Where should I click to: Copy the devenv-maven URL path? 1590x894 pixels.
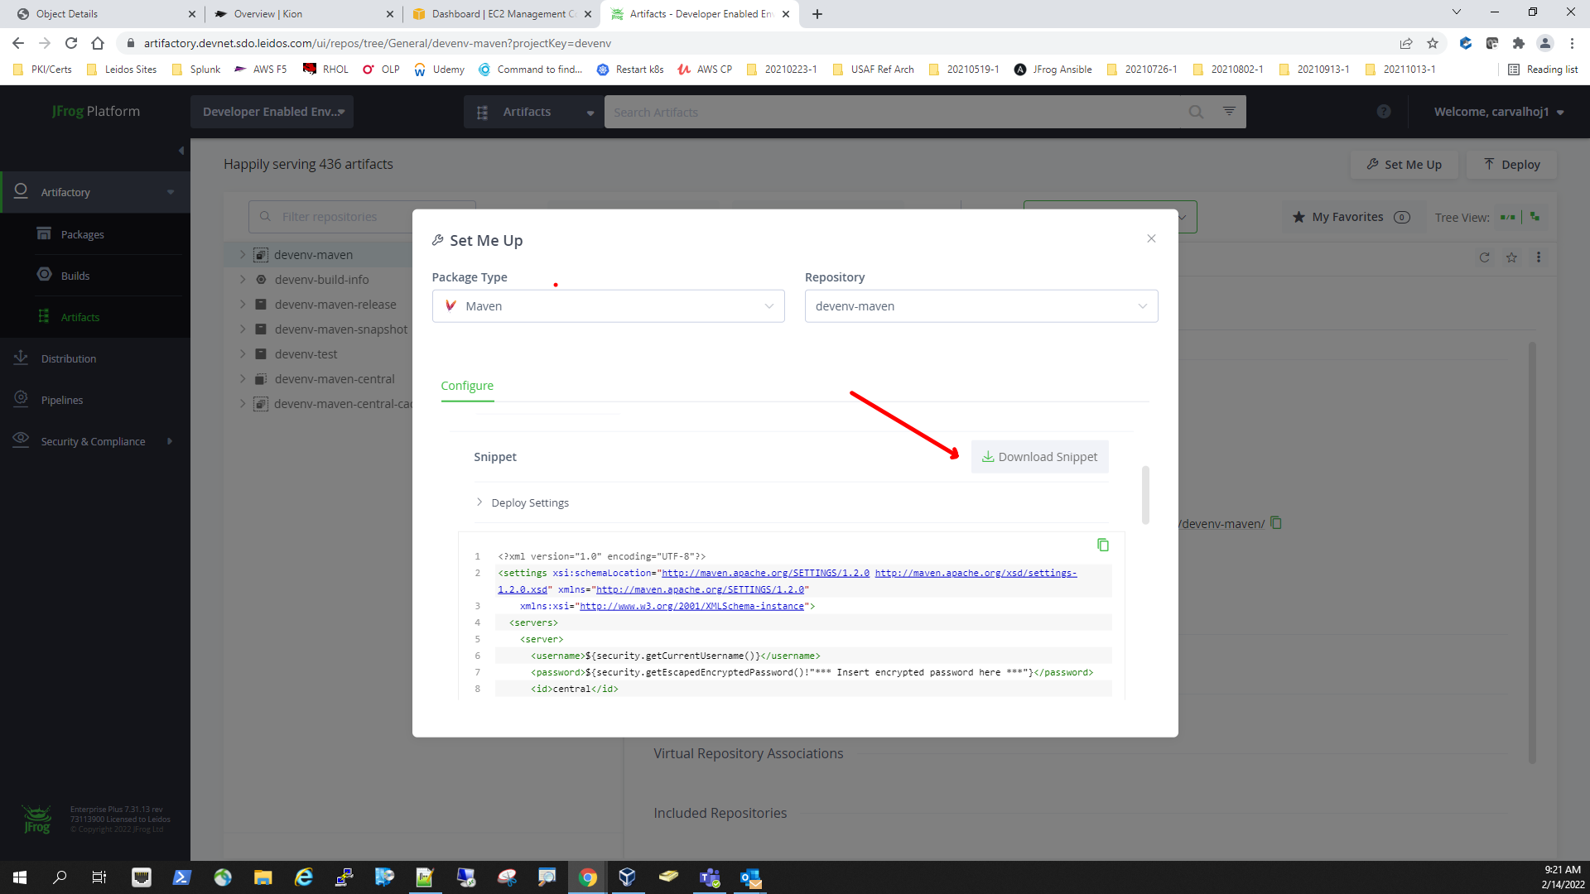(1276, 523)
